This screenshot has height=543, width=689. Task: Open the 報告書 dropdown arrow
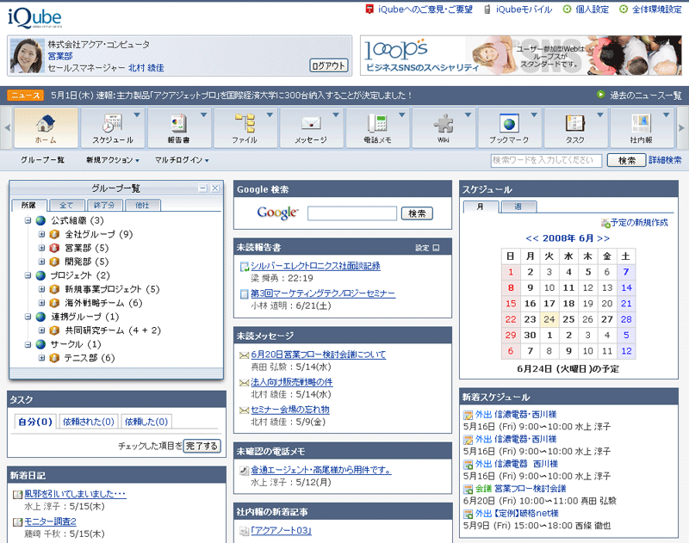[203, 115]
